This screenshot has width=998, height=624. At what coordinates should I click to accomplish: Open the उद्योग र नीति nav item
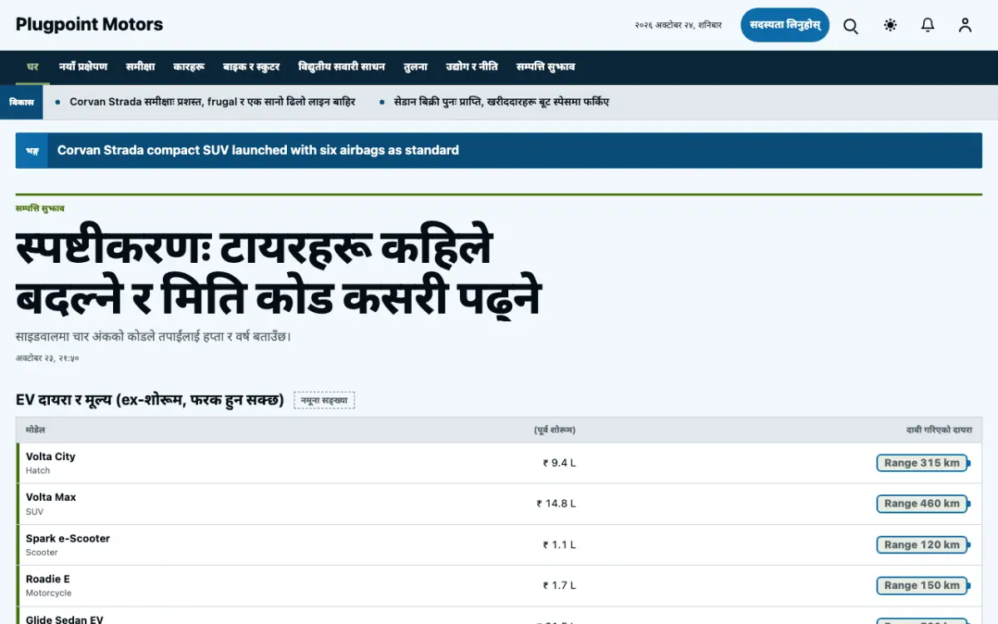[472, 67]
